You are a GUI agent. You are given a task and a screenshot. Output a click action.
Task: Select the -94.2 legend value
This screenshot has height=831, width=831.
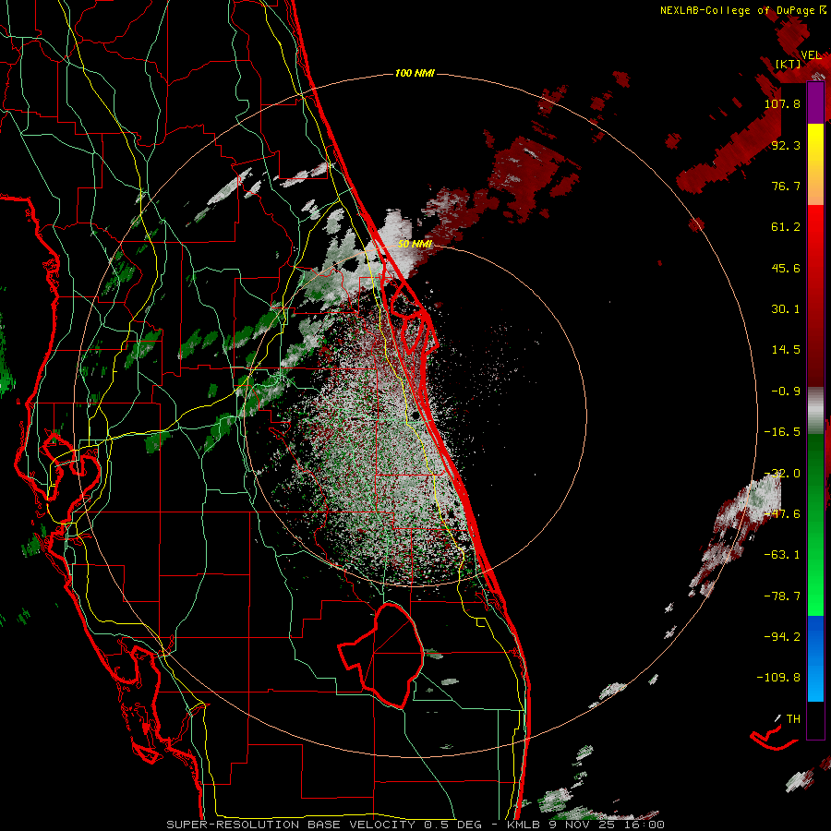[782, 636]
